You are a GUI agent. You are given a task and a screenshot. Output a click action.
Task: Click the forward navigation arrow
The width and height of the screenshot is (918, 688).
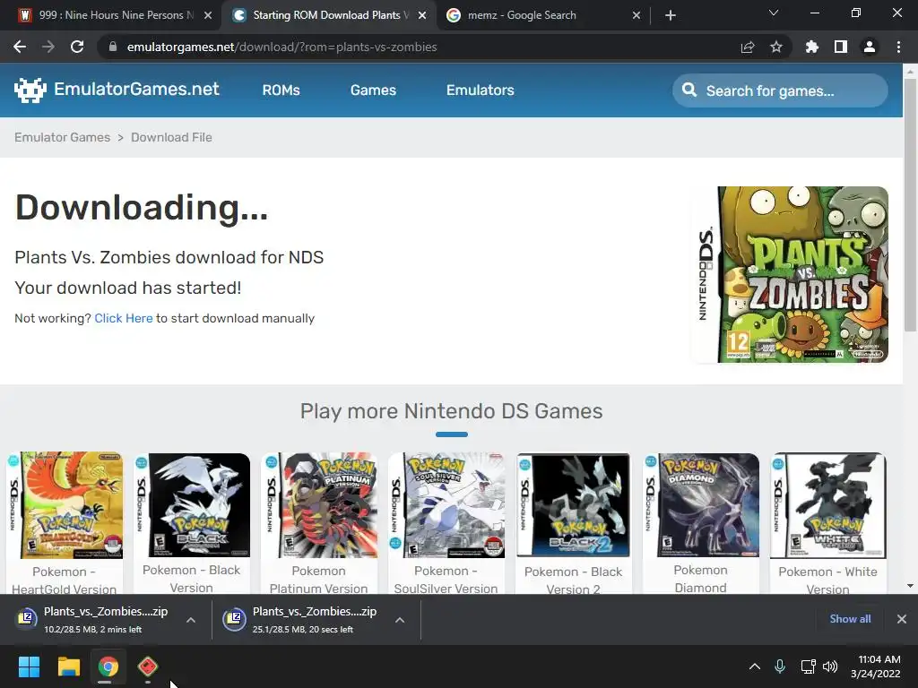click(x=48, y=47)
